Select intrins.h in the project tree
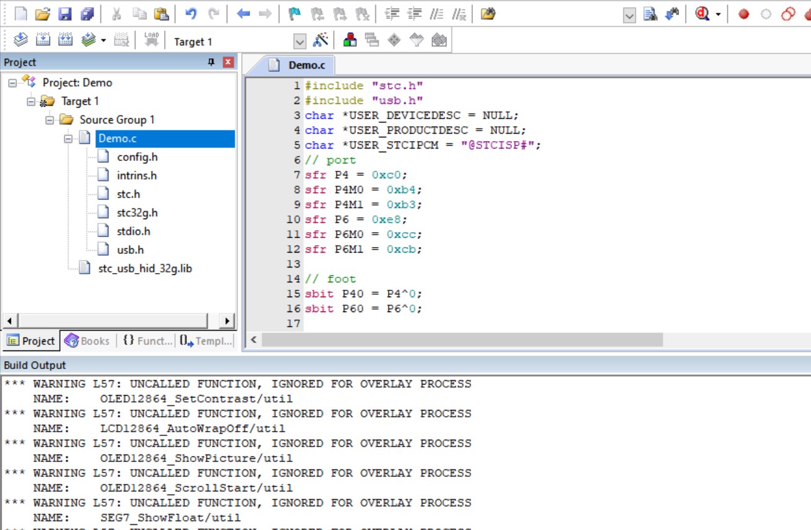 click(137, 176)
